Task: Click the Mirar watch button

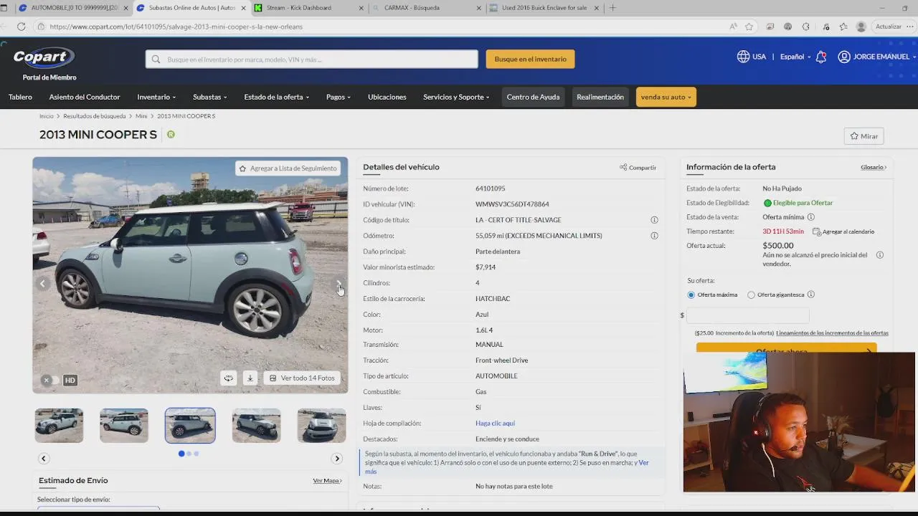Action: (x=863, y=136)
